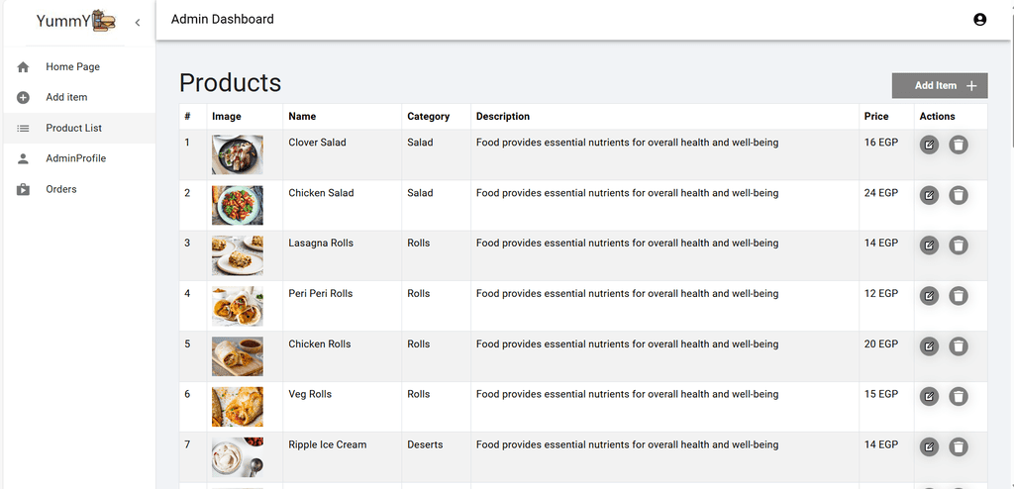Edit the Ripple Ice Cream item
Image resolution: width=1014 pixels, height=489 pixels.
tap(929, 446)
